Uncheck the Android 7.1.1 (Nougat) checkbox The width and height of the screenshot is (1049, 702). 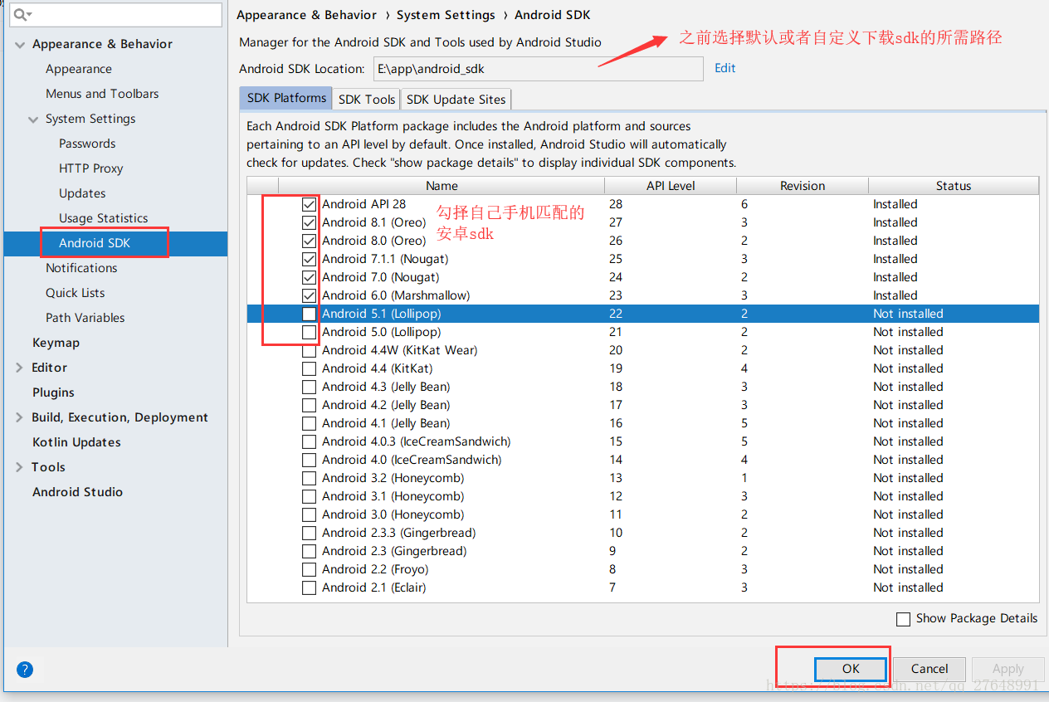coord(310,259)
